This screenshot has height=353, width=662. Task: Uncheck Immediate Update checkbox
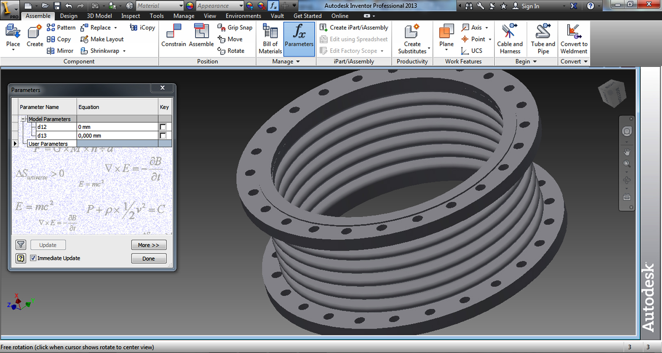click(x=33, y=258)
